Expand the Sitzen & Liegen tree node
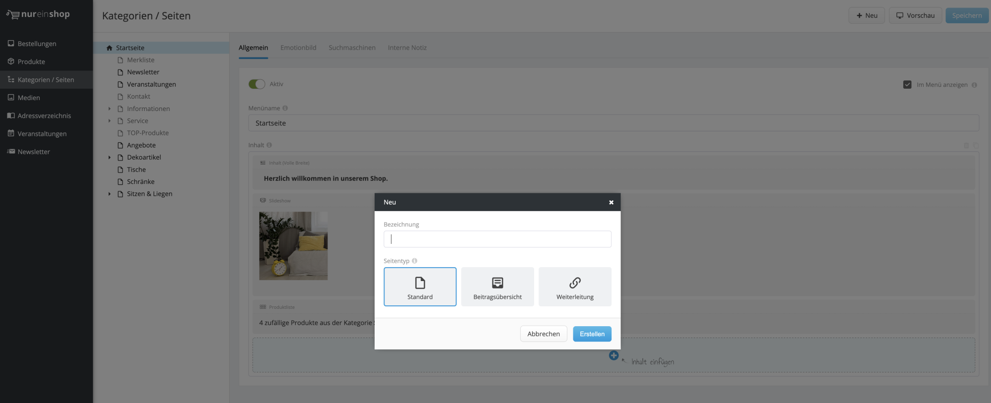Viewport: 991px width, 403px height. coord(110,194)
